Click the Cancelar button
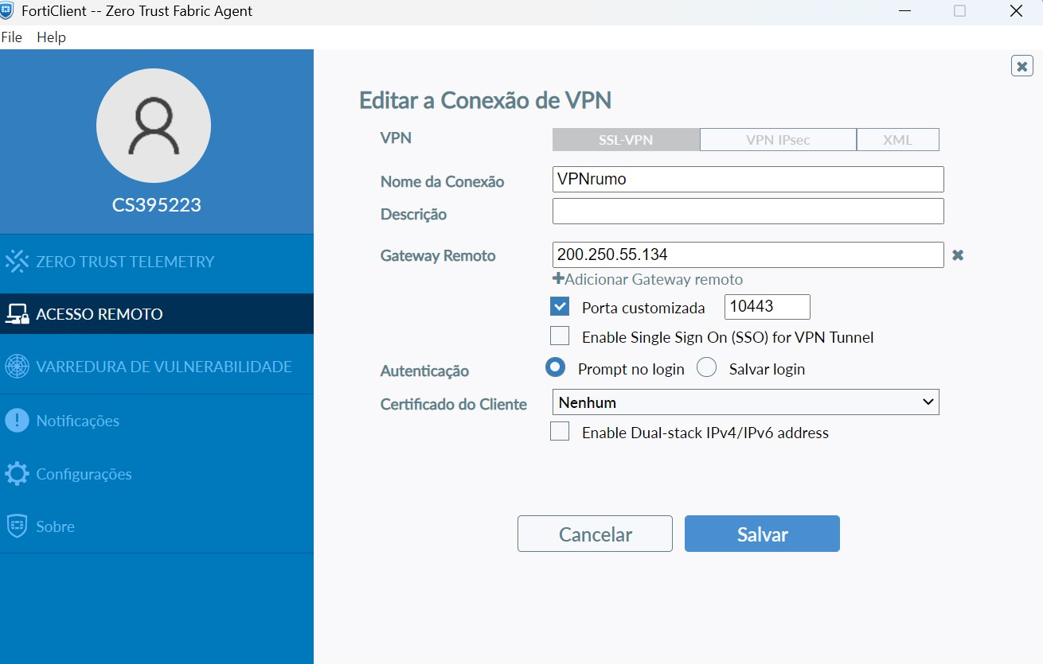 pos(595,534)
